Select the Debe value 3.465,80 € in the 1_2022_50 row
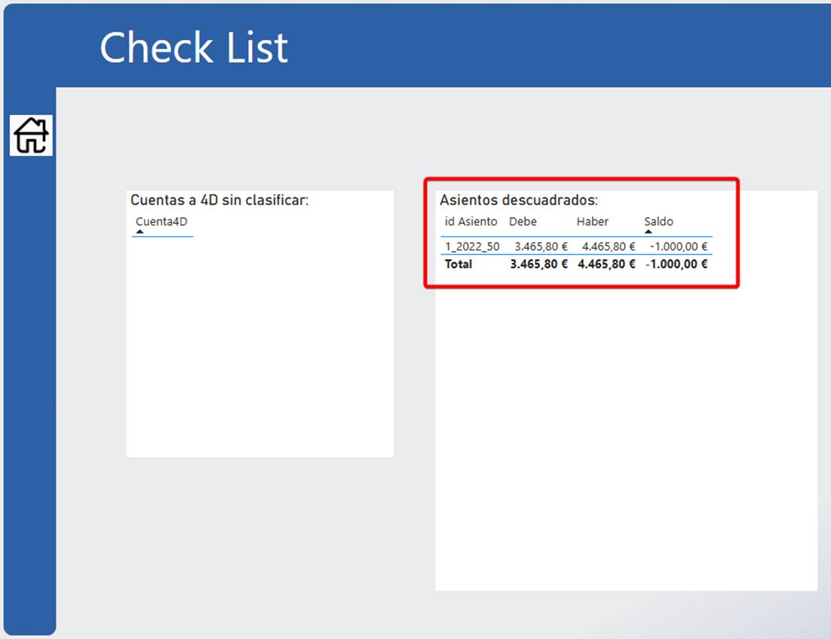831x639 pixels. pos(541,247)
